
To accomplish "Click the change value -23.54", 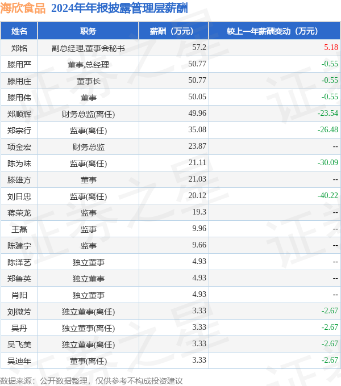I will point(328,113).
